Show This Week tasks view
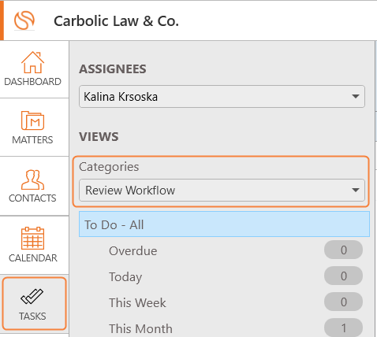377x337 pixels. 137,302
